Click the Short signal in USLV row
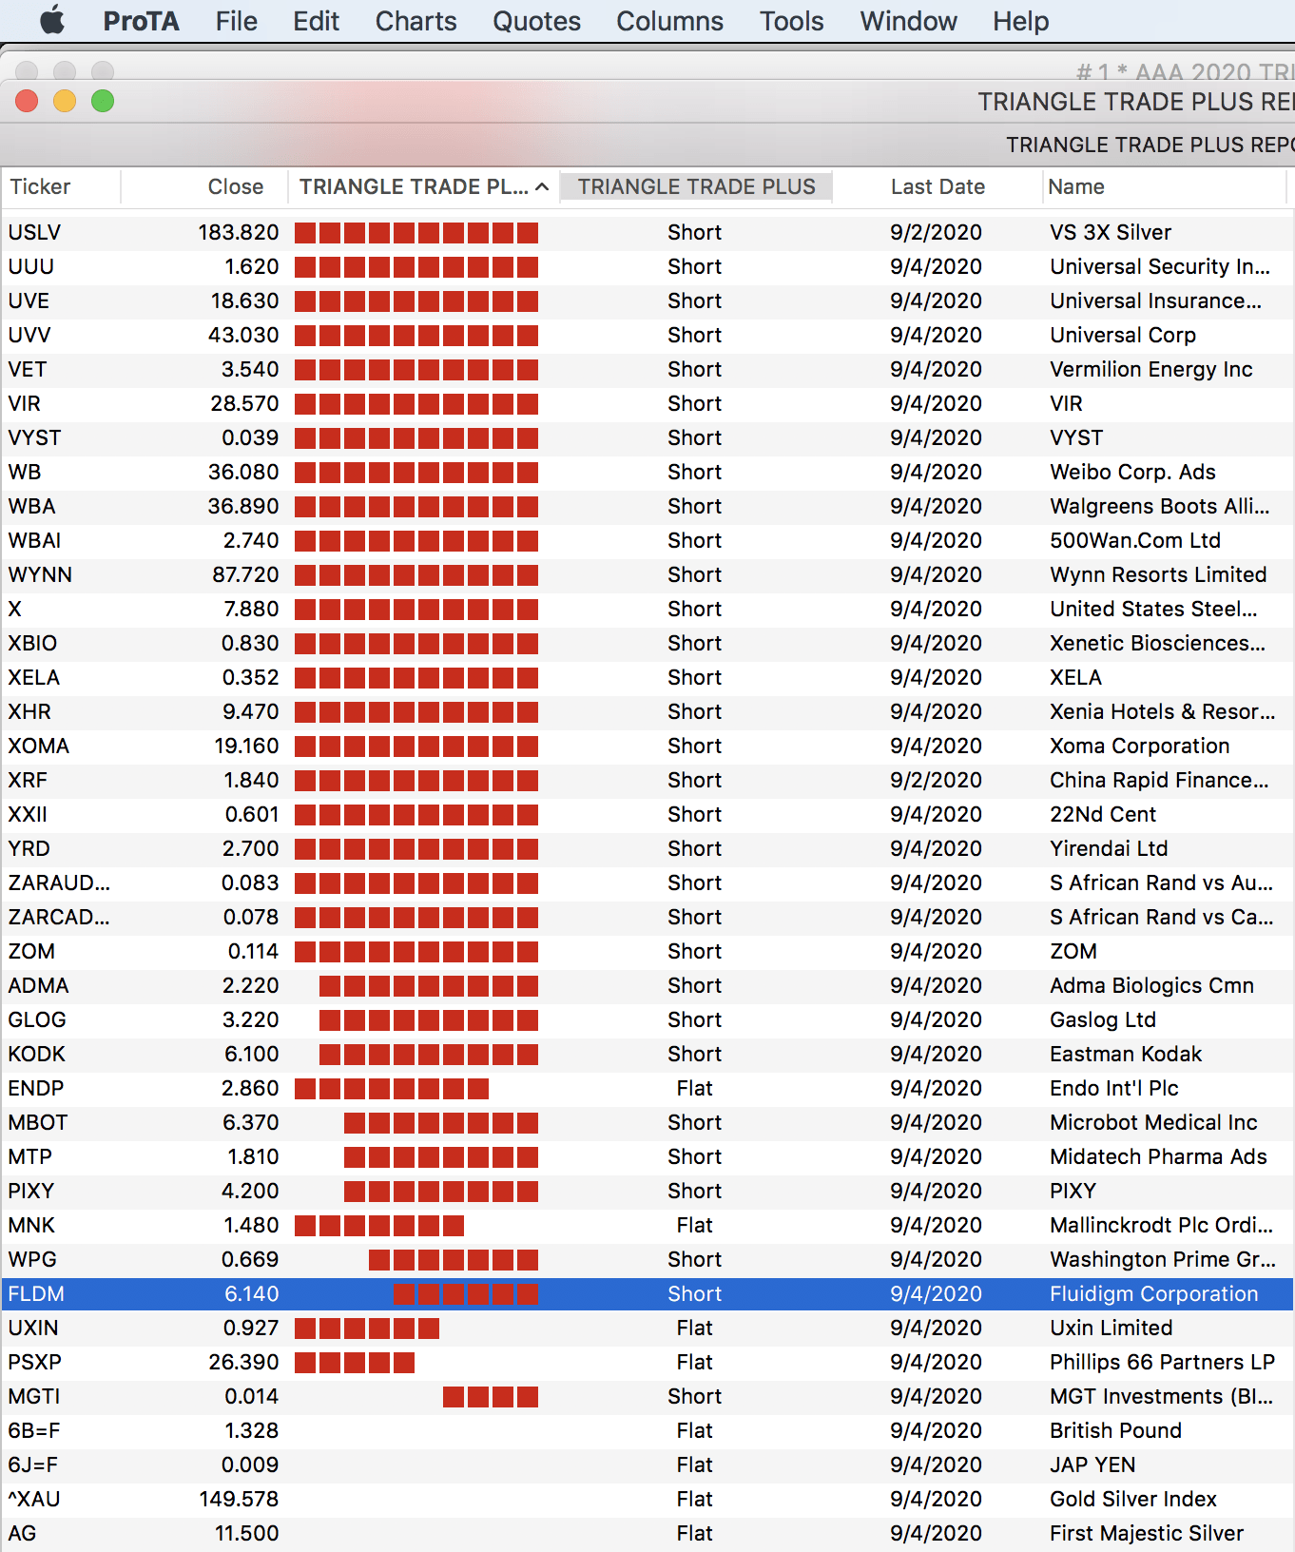 pyautogui.click(x=694, y=232)
